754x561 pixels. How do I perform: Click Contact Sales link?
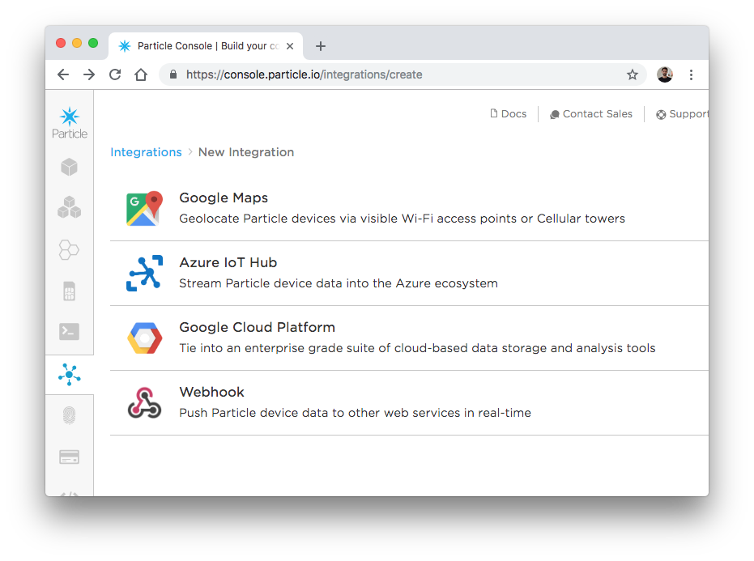[591, 114]
